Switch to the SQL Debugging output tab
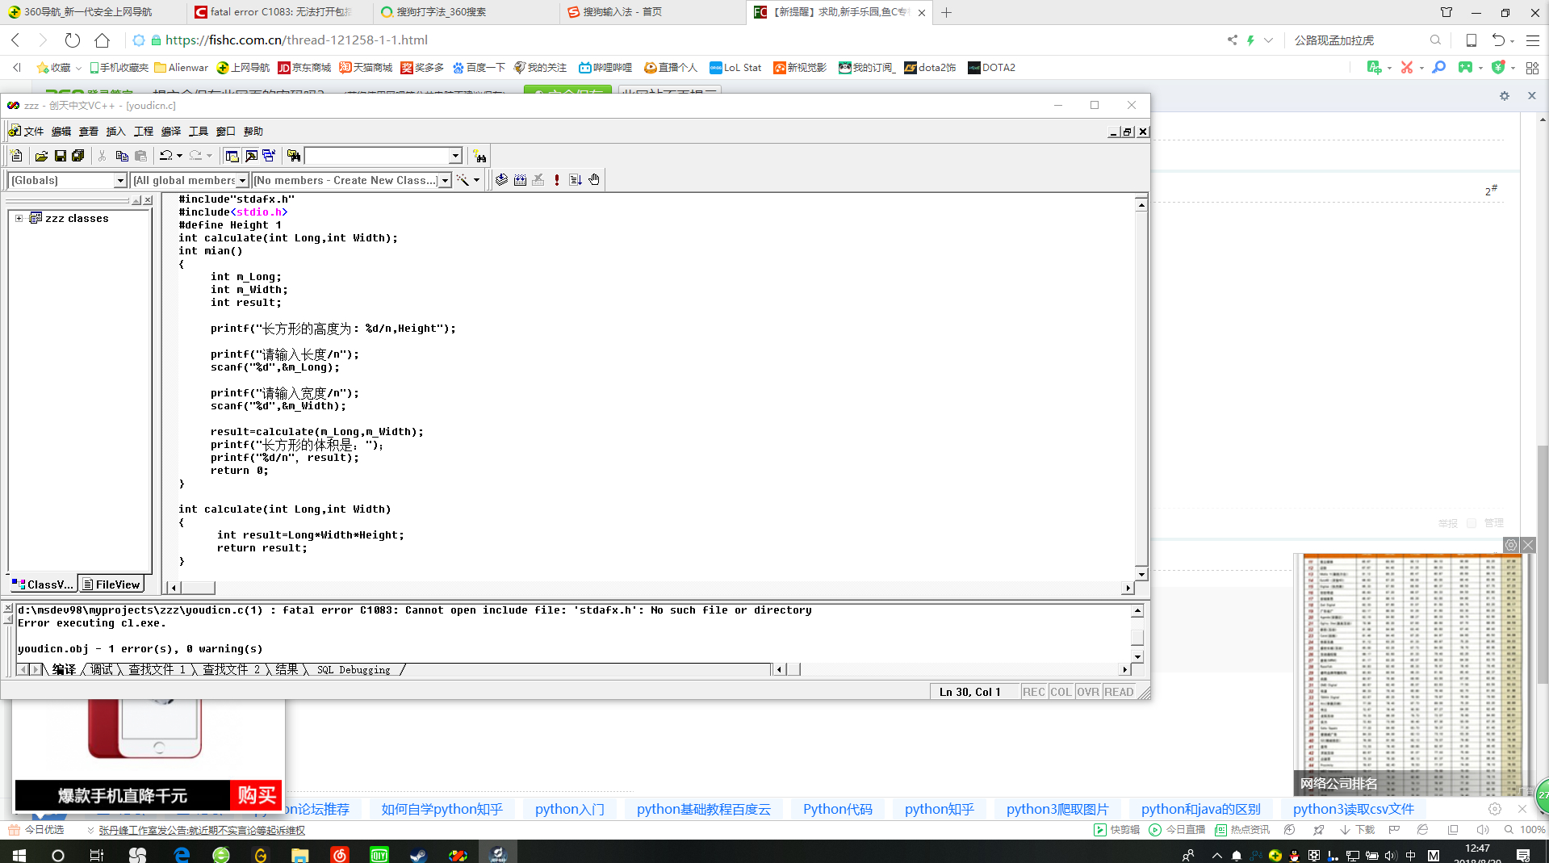The image size is (1549, 863). (x=354, y=670)
